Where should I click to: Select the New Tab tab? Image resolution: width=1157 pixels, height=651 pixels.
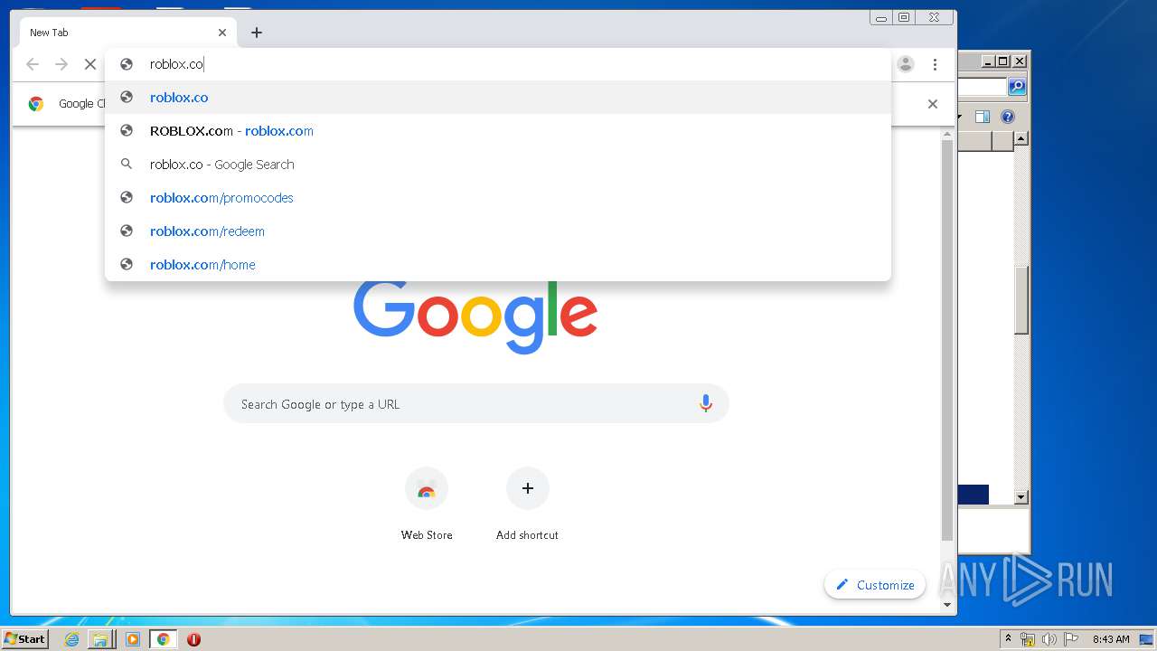(128, 33)
